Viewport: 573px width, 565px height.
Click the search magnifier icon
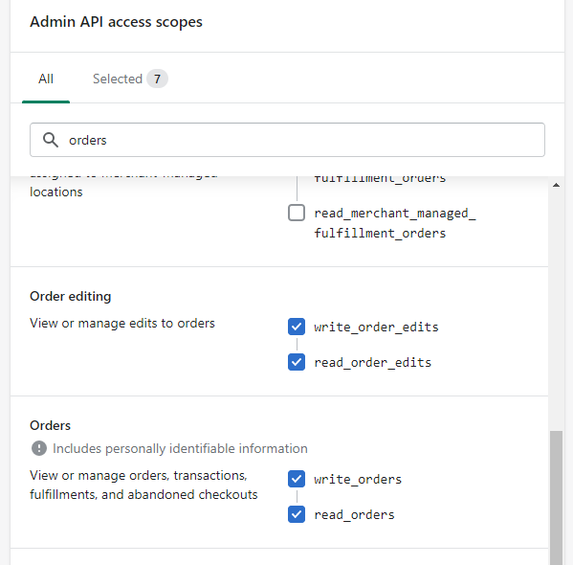tap(51, 140)
